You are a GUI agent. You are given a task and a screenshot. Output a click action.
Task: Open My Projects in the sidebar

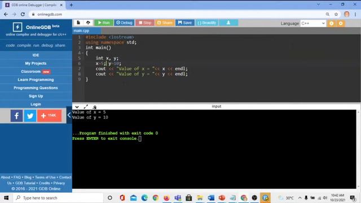tap(36, 63)
